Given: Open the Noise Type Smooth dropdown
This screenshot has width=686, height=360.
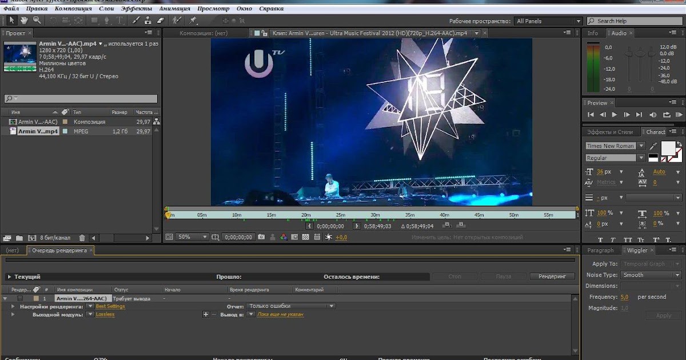Looking at the screenshot, I should [651, 275].
